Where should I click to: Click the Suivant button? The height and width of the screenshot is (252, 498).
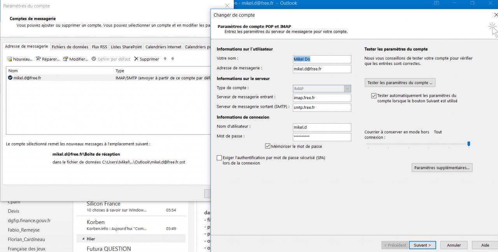(x=423, y=245)
